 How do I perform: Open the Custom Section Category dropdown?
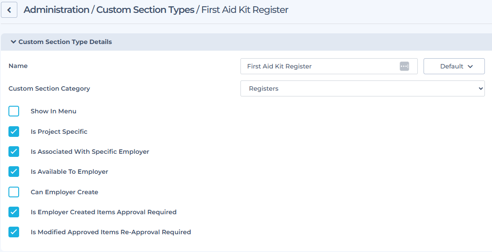362,88
